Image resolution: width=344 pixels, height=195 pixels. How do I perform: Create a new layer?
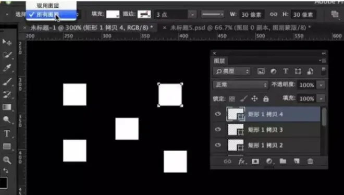click(297, 161)
